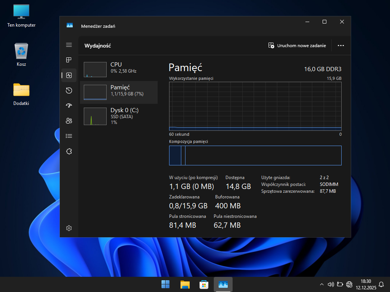
Task: Open App history page icon
Action: point(69,90)
